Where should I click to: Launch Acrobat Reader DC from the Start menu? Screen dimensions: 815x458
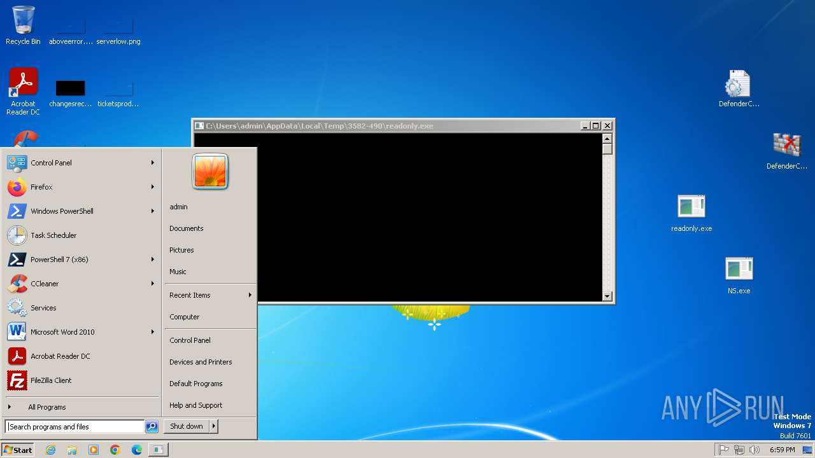[x=81, y=356]
